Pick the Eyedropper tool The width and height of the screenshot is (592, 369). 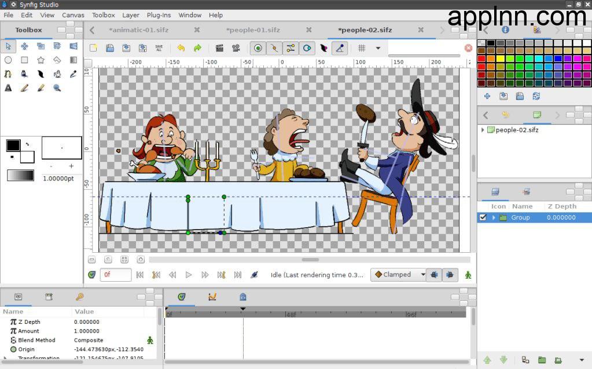(73, 74)
